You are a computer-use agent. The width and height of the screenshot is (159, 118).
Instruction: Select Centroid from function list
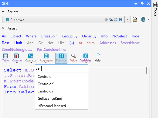pyautogui.click(x=62, y=77)
